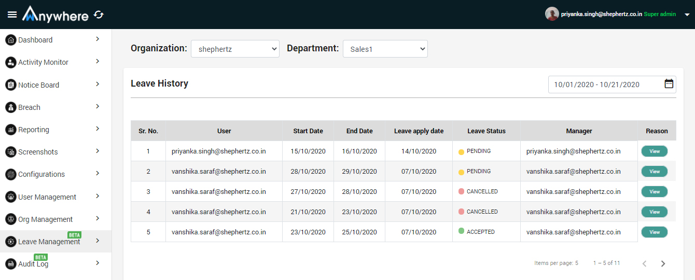The height and width of the screenshot is (280, 695).
Task: Click leave apply date 14/10/2020
Action: 419,151
